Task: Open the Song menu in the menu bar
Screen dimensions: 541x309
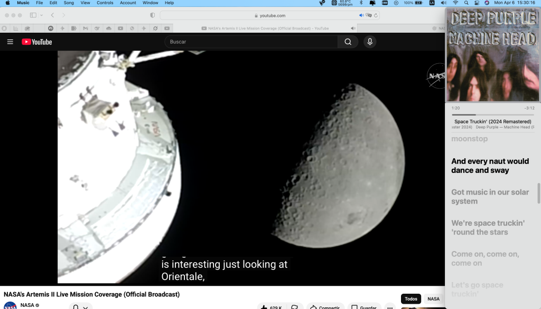Action: click(69, 3)
